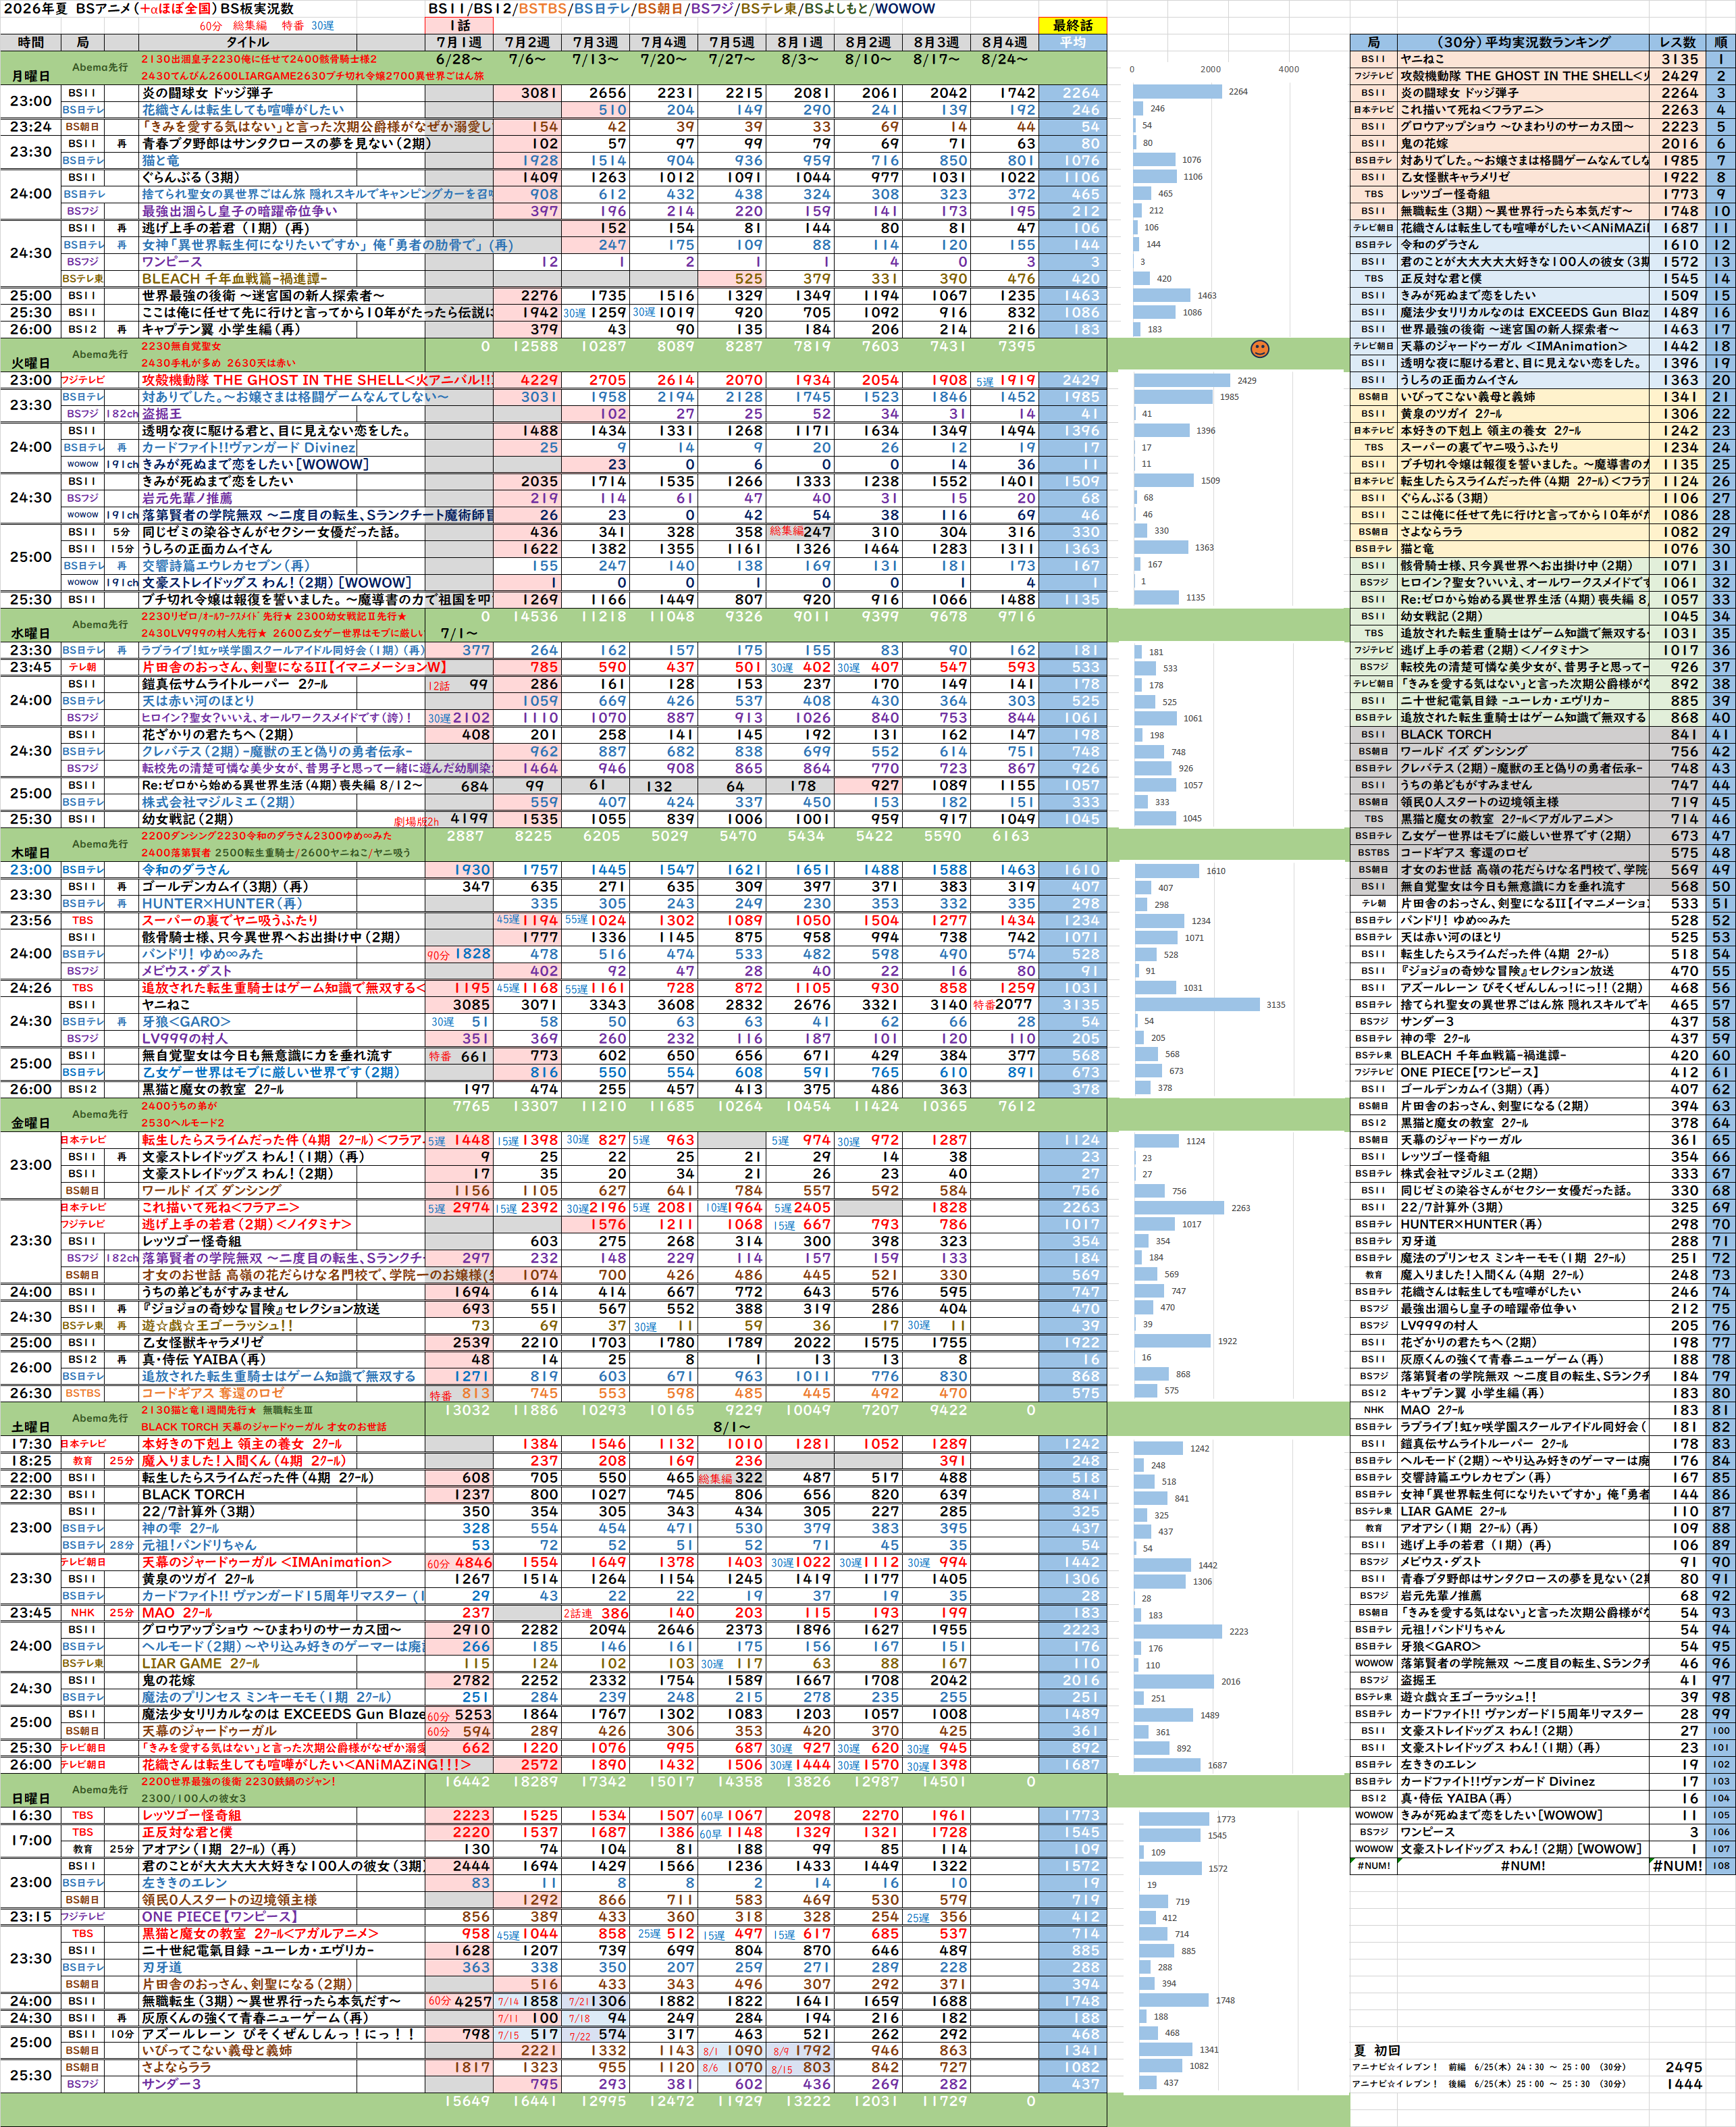Select the "18289" weekly total cell
This screenshot has height=2127, width=1736.
(535, 1782)
